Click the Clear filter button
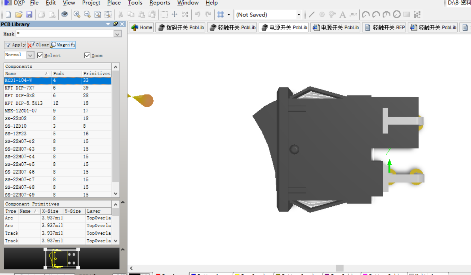The height and width of the screenshot is (275, 471). 38,45
